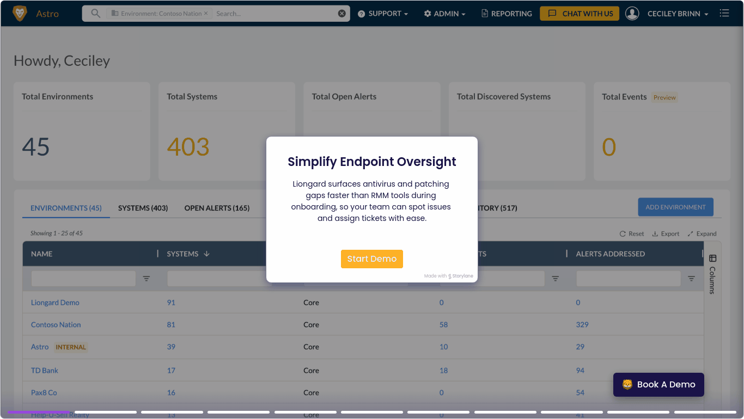Open the Ceciley Brinn account dropdown
Image resolution: width=744 pixels, height=419 pixels.
pos(678,14)
